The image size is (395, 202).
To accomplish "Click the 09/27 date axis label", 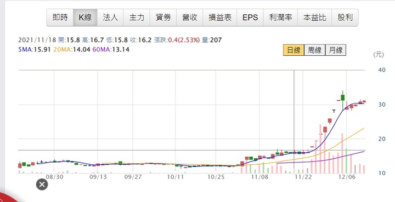I will pos(133,177).
